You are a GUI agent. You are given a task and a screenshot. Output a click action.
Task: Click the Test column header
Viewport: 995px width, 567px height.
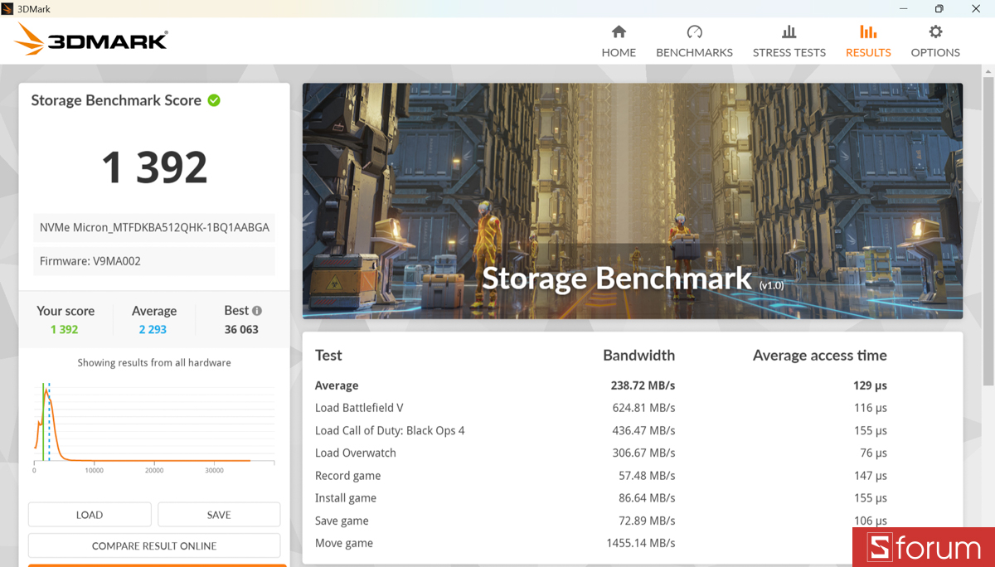pyautogui.click(x=328, y=355)
